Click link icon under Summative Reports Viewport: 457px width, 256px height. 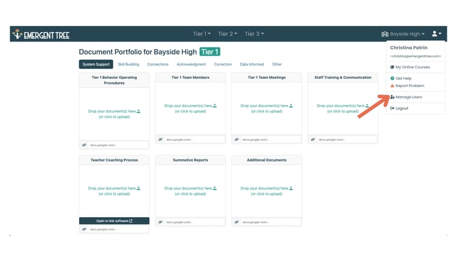(160, 222)
